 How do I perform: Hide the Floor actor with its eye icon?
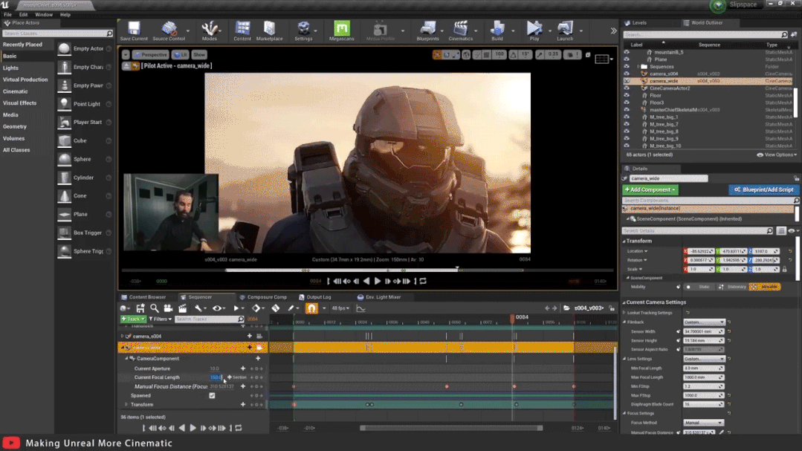tap(627, 96)
